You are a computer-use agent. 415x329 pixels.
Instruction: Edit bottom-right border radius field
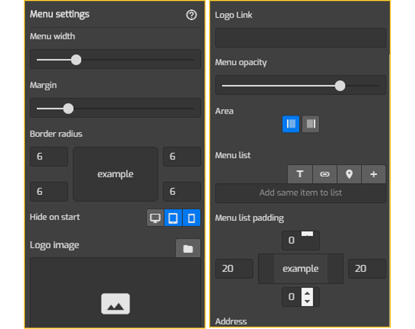coord(182,192)
